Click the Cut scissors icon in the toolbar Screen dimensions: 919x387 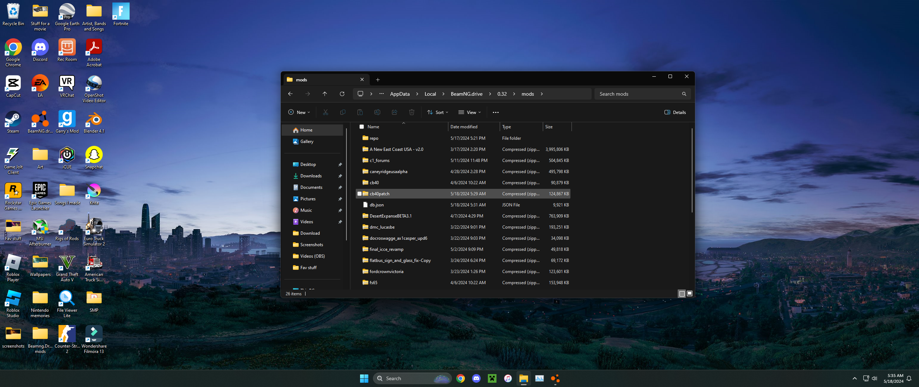pyautogui.click(x=325, y=112)
